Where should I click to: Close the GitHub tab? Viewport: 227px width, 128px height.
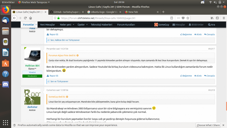pyautogui.click(x=83, y=12)
